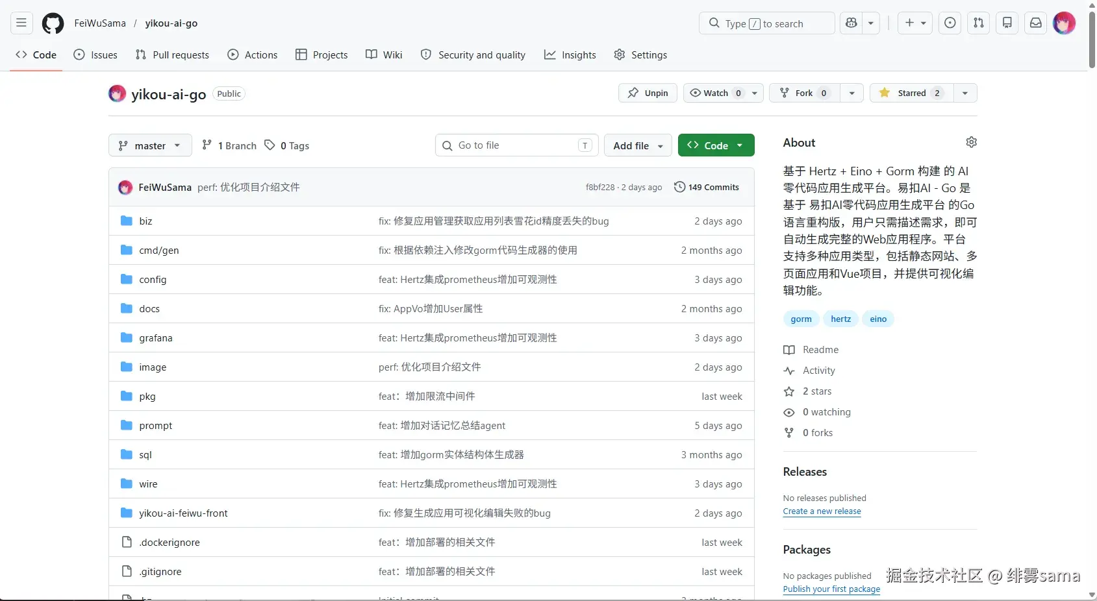Open the global navigation hamburger menu

click(21, 23)
